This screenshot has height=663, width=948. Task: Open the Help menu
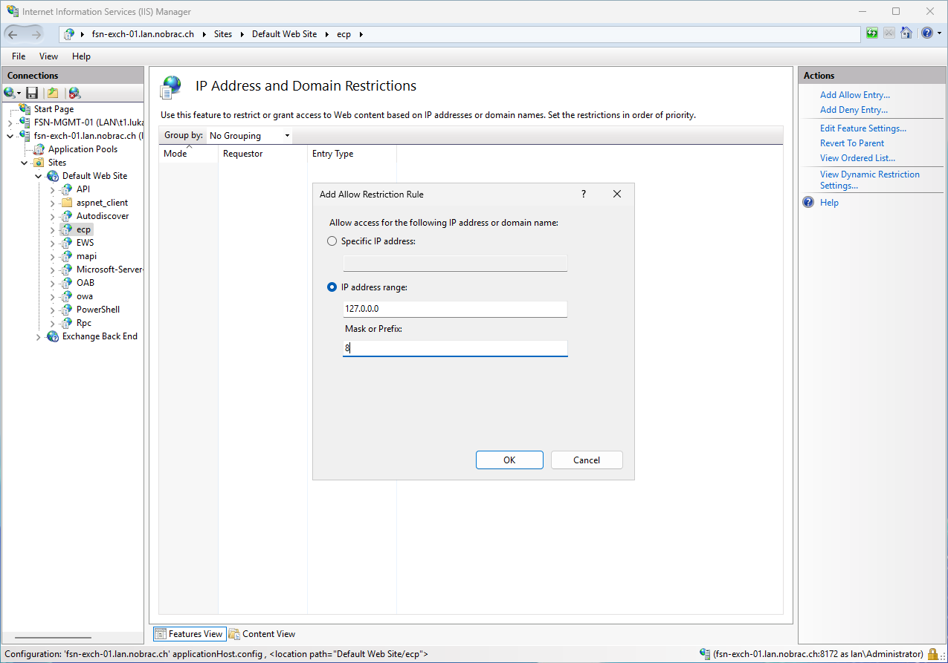(81, 56)
